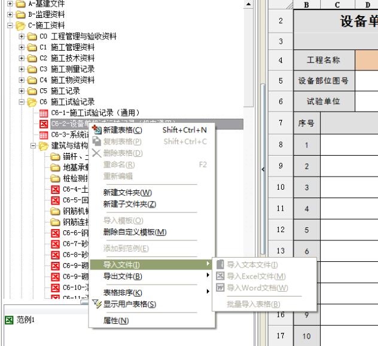Click the C1 施工管理资料 folder icon
The width and height of the screenshot is (378, 346).
(32, 47)
